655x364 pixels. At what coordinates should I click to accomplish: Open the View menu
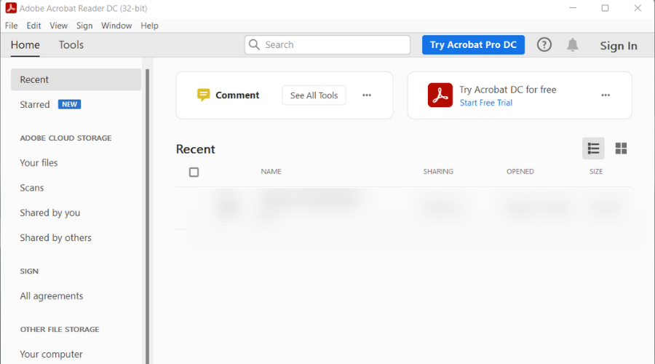pos(58,25)
